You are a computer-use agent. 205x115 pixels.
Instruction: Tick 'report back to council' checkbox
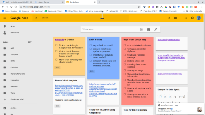click(x=90, y=45)
